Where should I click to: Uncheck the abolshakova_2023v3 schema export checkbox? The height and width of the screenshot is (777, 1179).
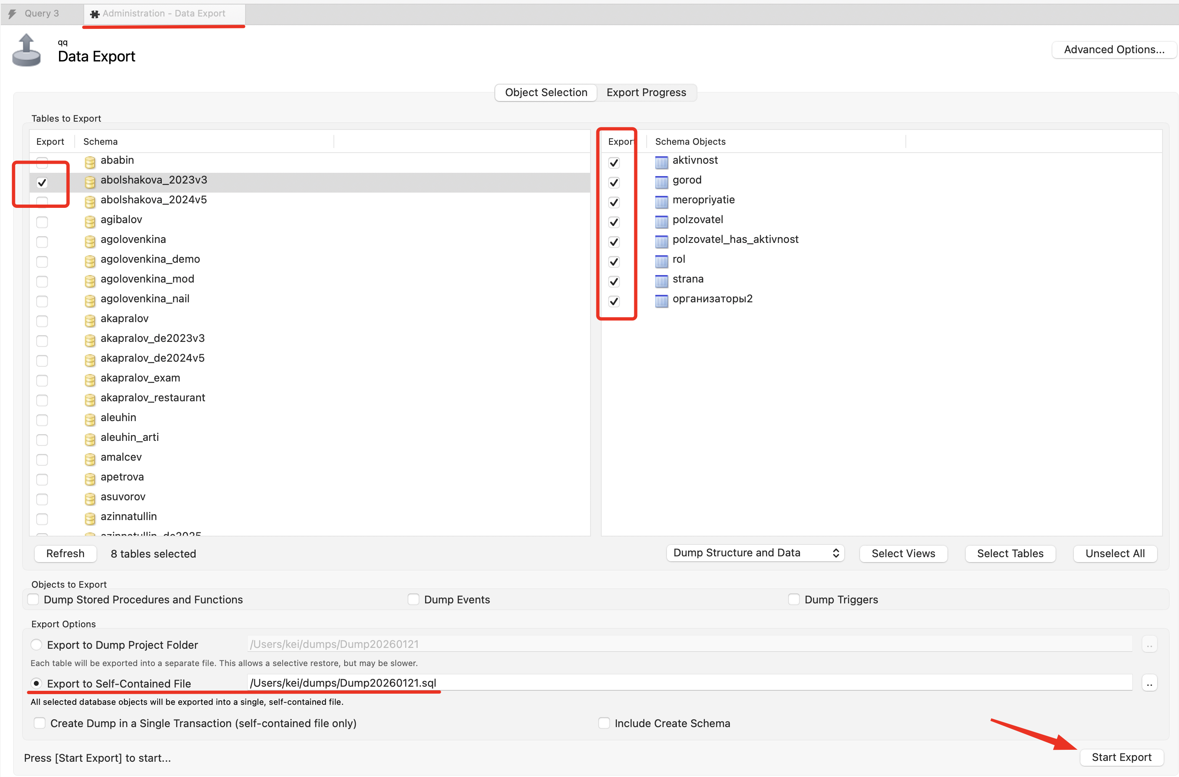tap(42, 182)
